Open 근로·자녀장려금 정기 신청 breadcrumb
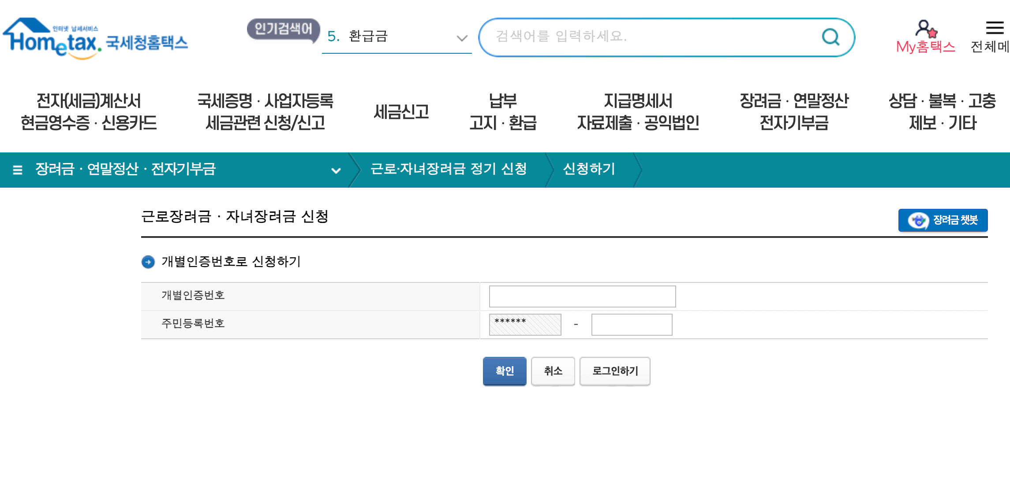Viewport: 1010px width, 489px height. click(x=448, y=169)
